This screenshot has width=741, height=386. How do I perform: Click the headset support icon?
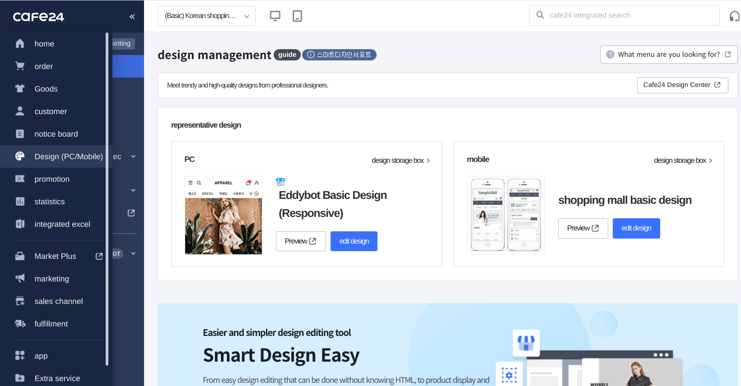(x=735, y=16)
